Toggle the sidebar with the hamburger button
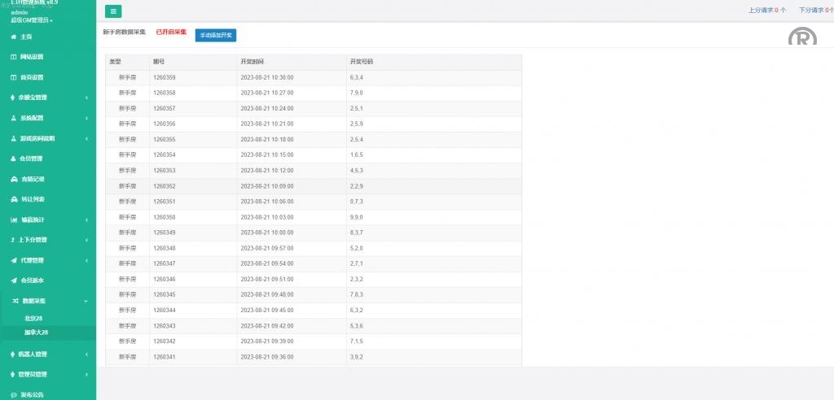Viewport: 834px width, 400px height. pyautogui.click(x=113, y=11)
